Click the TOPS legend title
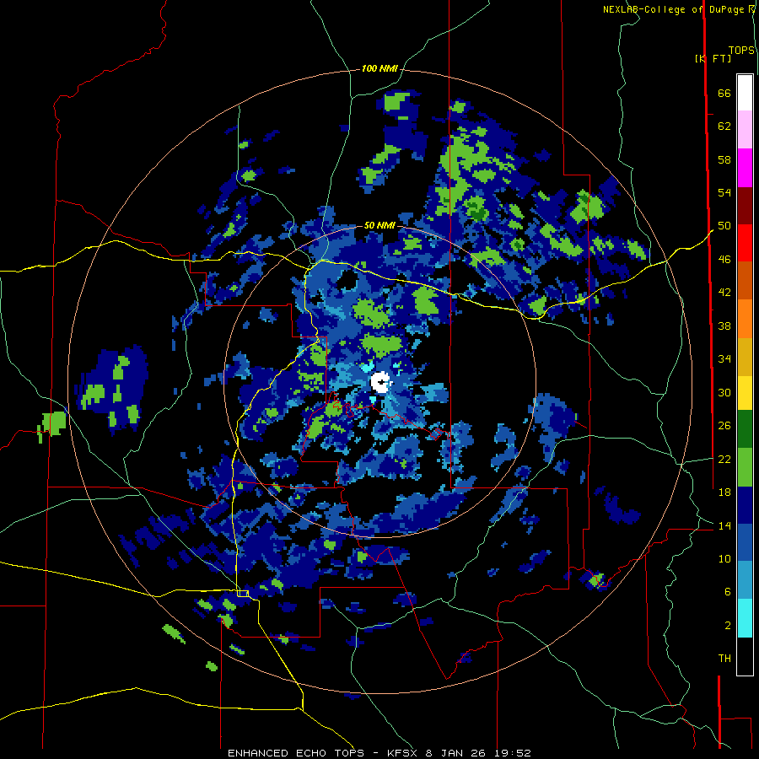 [741, 50]
